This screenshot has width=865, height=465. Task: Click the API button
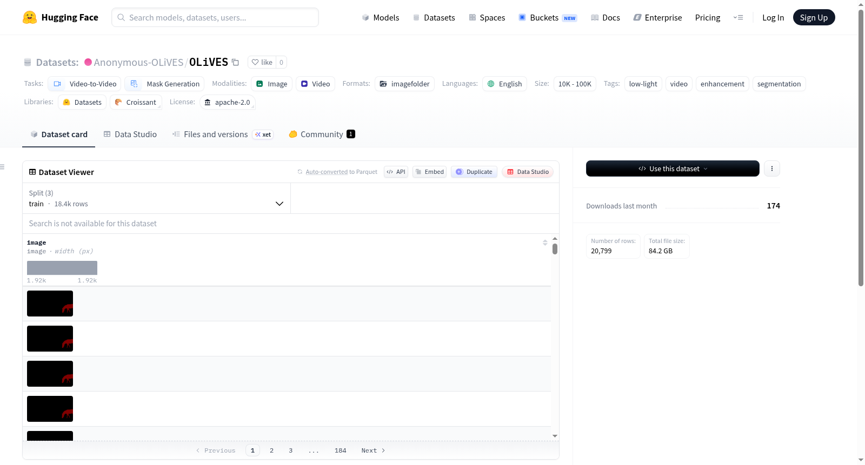[x=396, y=172]
